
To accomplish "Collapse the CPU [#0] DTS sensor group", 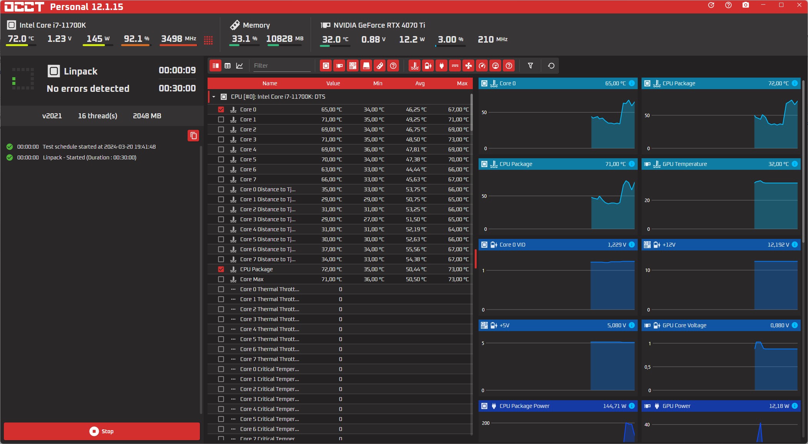I will (214, 97).
